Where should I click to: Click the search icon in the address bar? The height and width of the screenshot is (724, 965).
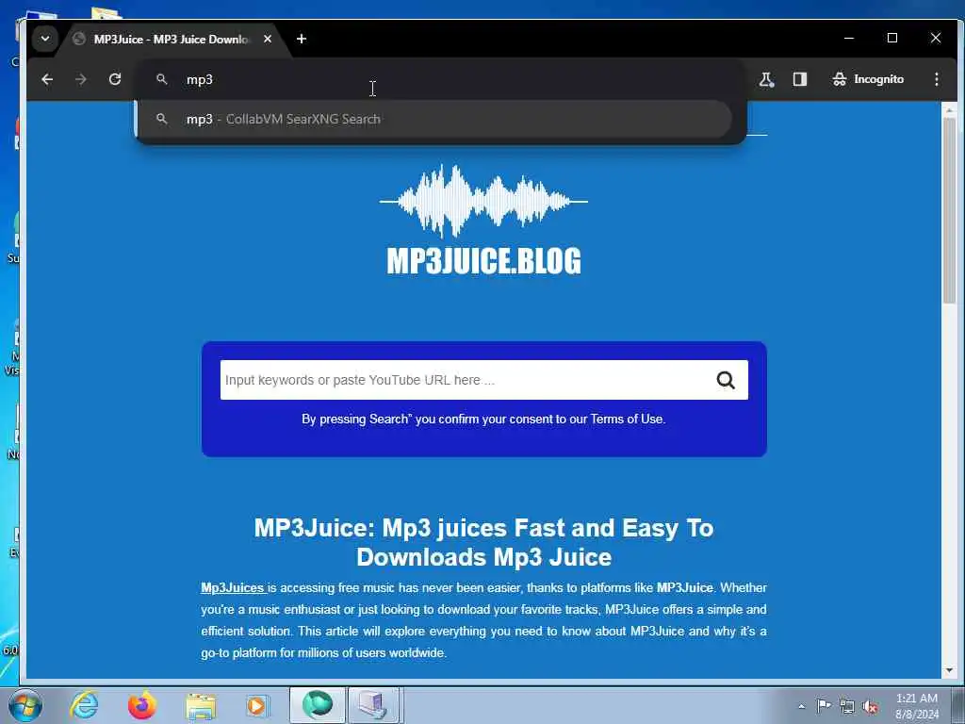[x=162, y=79]
